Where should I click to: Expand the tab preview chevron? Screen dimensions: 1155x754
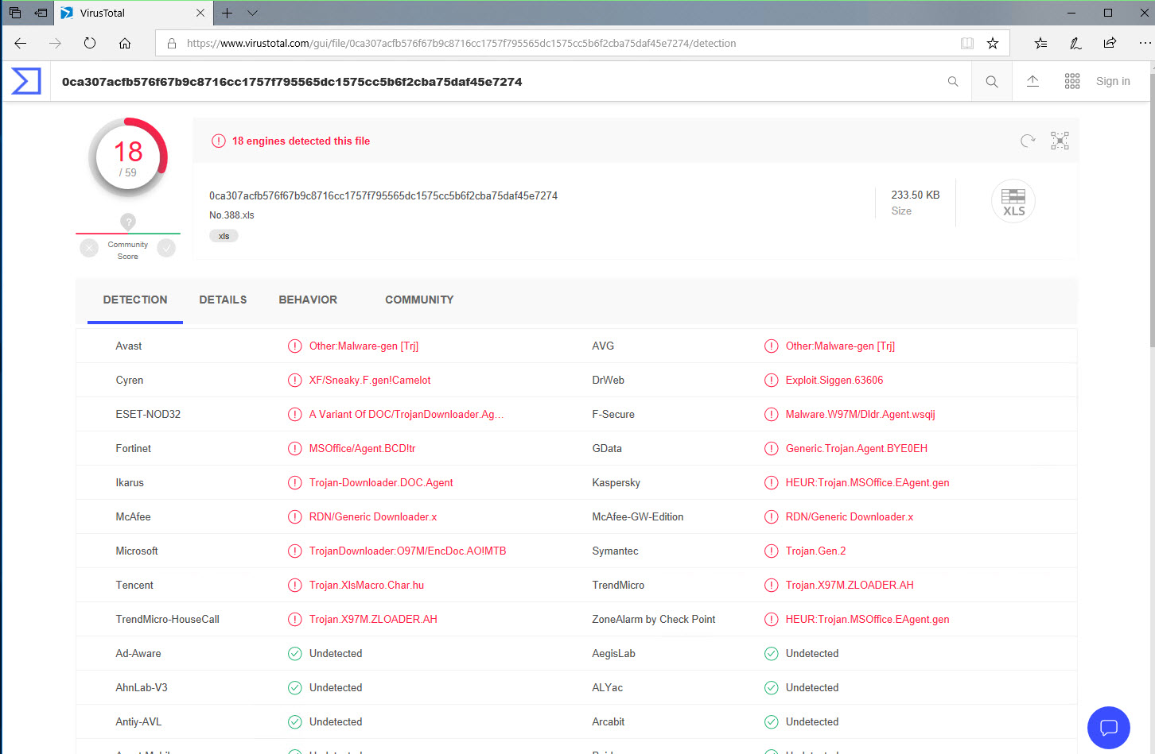(x=252, y=13)
